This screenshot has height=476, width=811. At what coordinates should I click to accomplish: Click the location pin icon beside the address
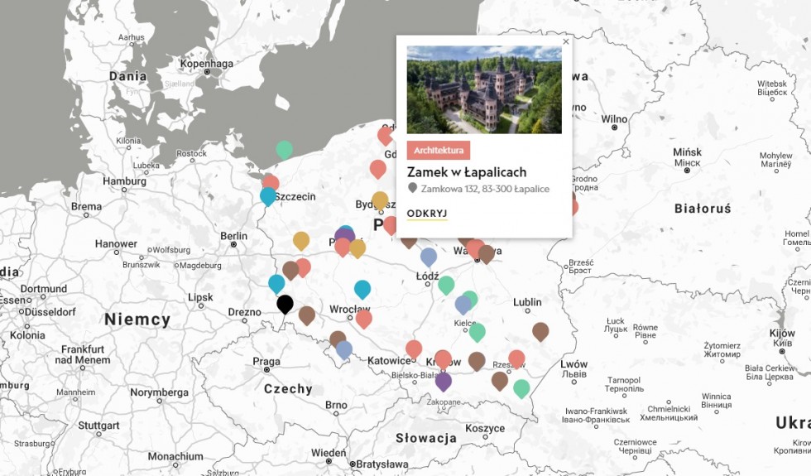click(412, 188)
